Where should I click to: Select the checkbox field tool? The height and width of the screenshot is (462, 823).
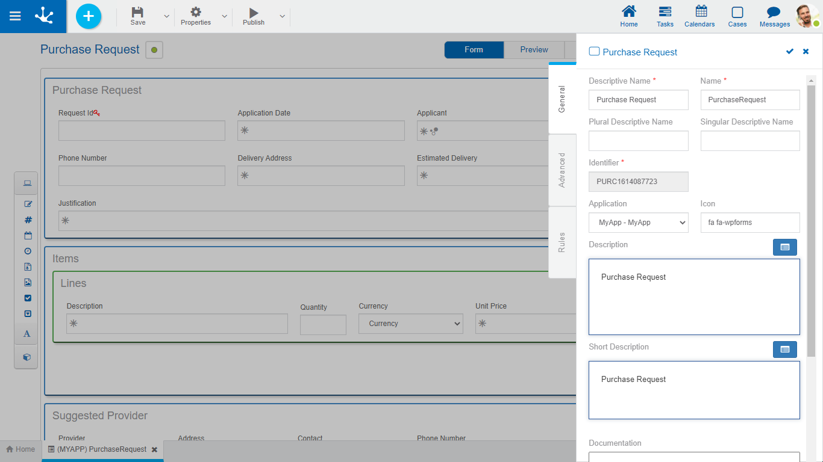(x=27, y=298)
